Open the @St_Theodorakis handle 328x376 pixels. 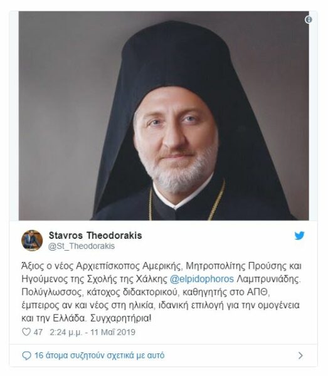click(x=82, y=246)
